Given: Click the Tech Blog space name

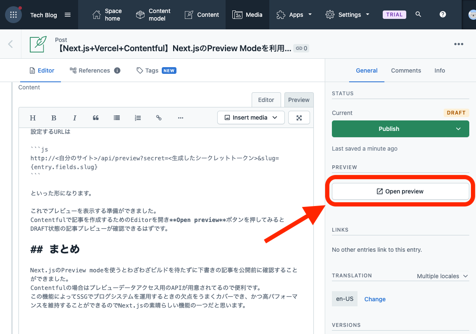Looking at the screenshot, I should (43, 15).
